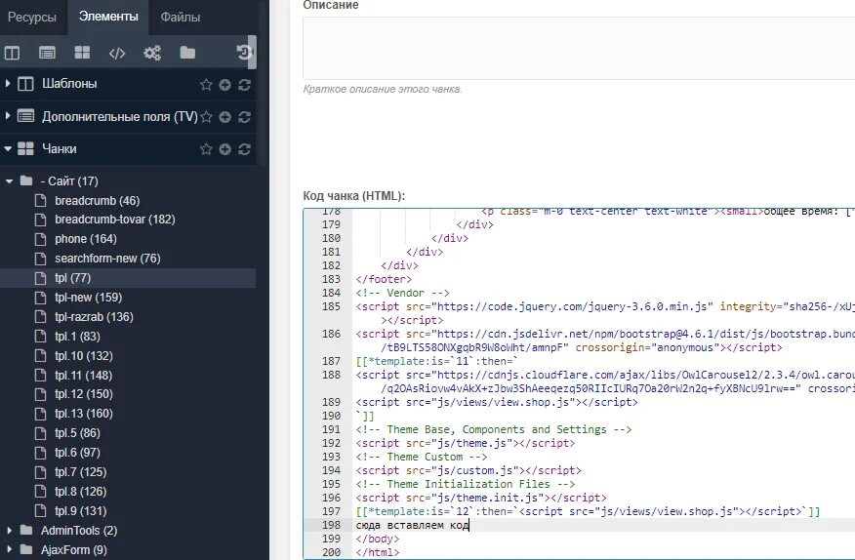Click the template:is=`11` tag line 187
This screenshot has width=855, height=560.
click(x=436, y=361)
